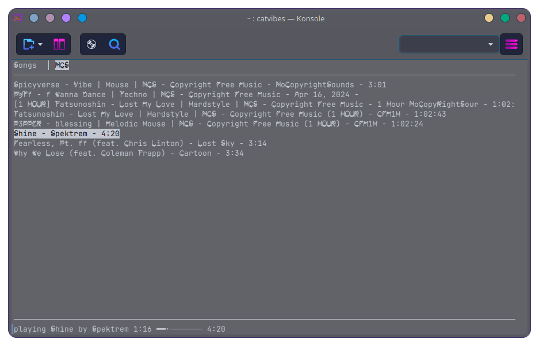
Task: Select the highlighted NCS tab
Action: (x=62, y=66)
